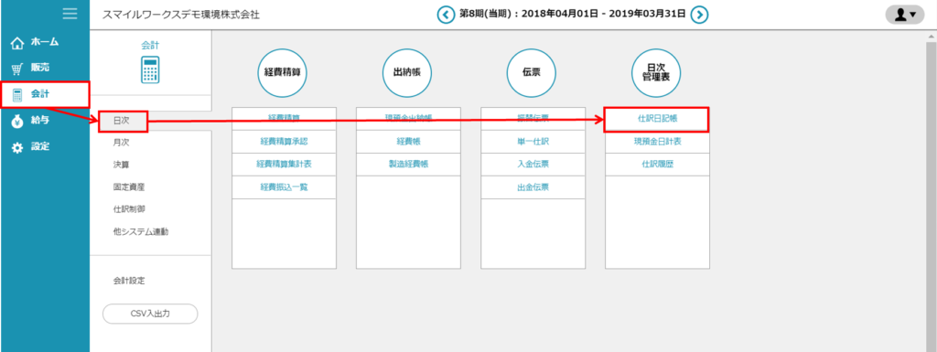Click the 日次管理表 circle heading

(657, 72)
